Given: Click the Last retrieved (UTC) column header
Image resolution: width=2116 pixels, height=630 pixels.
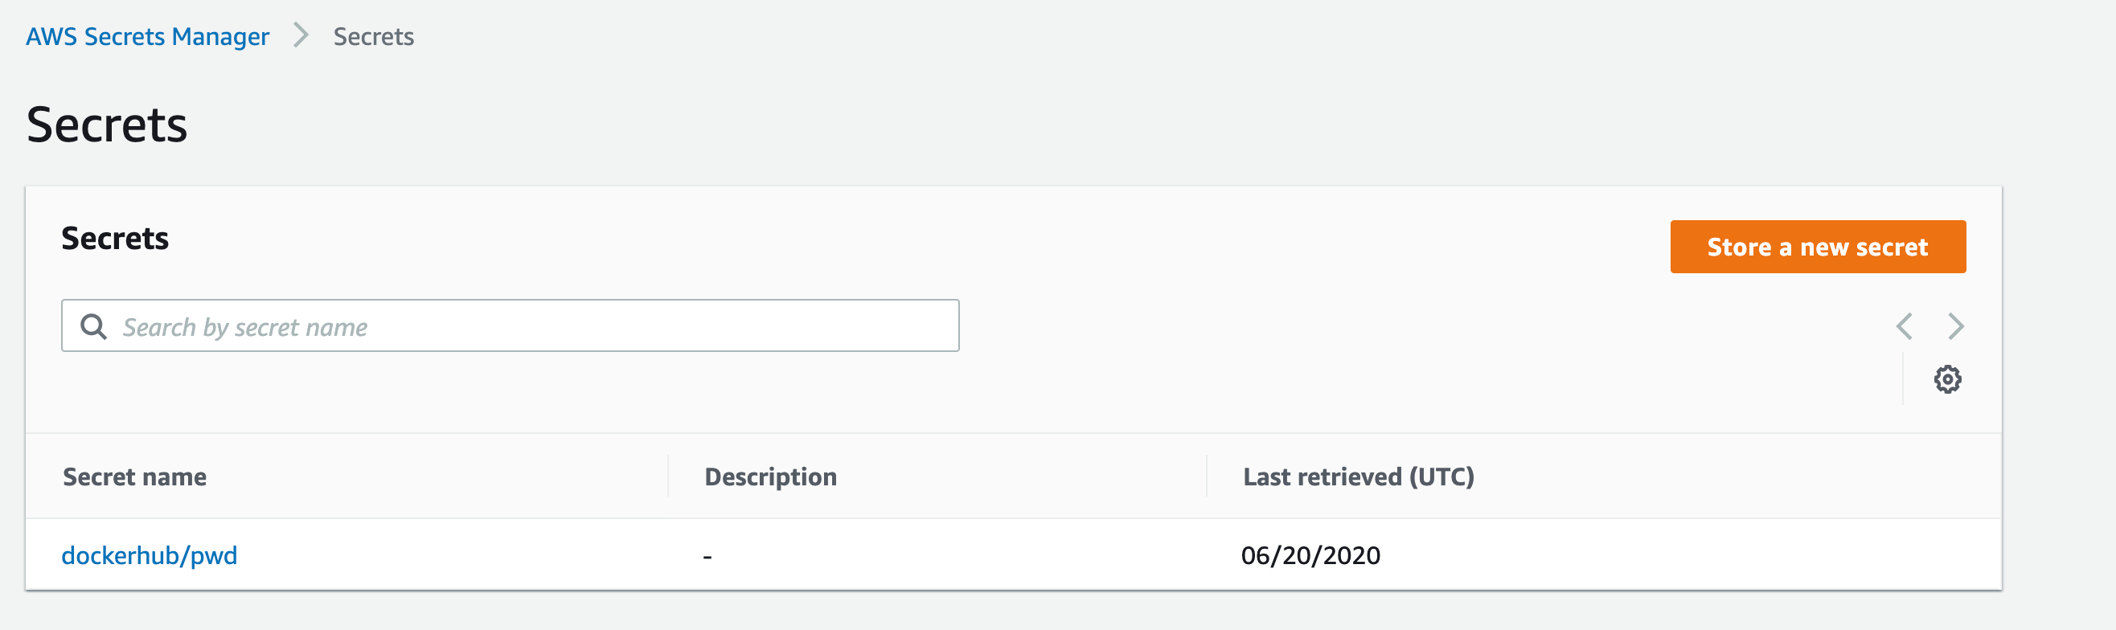Looking at the screenshot, I should [1358, 477].
